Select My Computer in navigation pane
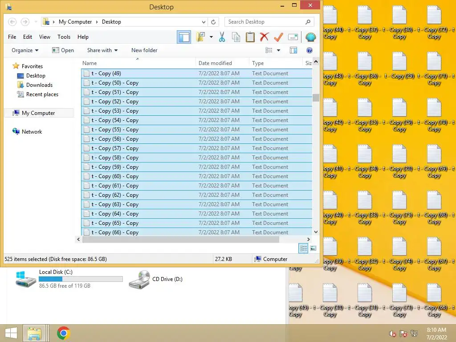The image size is (456, 342). [x=38, y=113]
